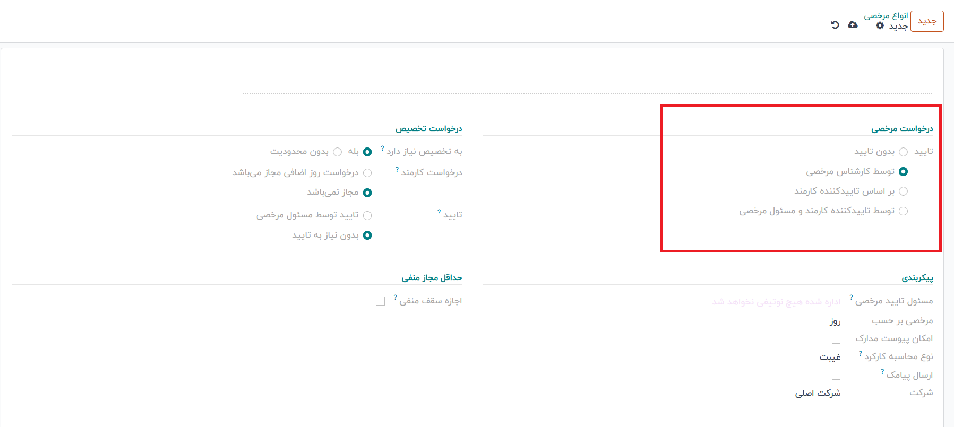Click help mark next to درخواست کارمند
954x427 pixels.
pos(397,170)
